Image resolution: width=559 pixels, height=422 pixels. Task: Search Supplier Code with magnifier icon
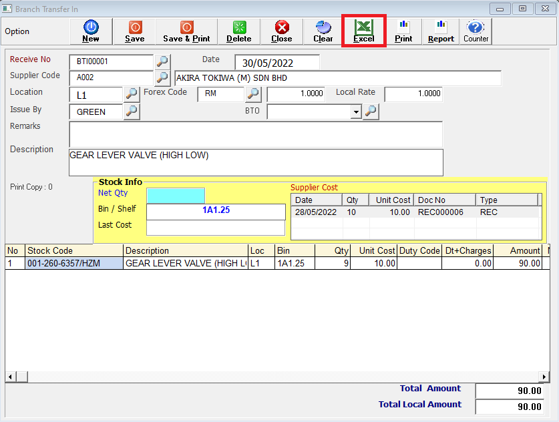click(x=162, y=77)
